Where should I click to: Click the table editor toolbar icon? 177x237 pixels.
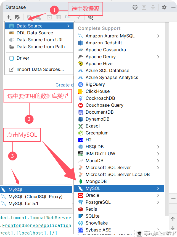tap(58, 17)
